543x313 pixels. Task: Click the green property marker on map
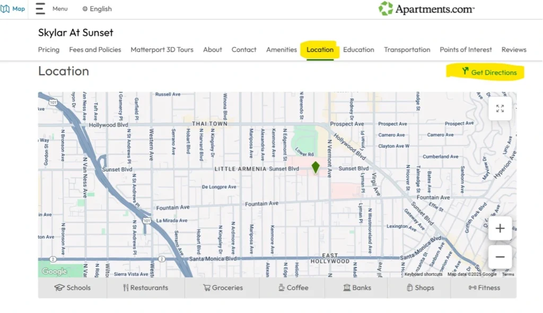coord(316,167)
